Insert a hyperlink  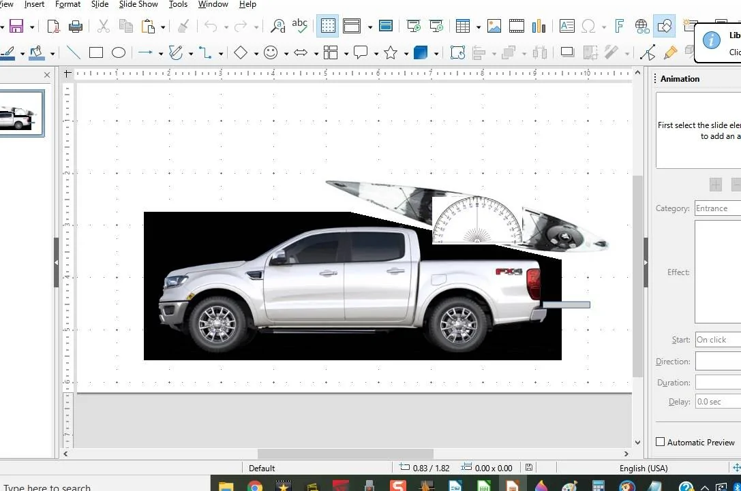click(x=641, y=26)
